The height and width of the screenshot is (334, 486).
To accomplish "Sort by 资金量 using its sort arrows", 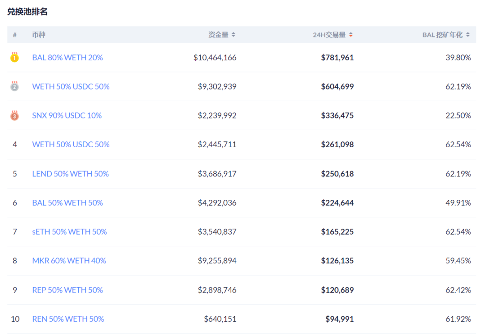I will (234, 35).
